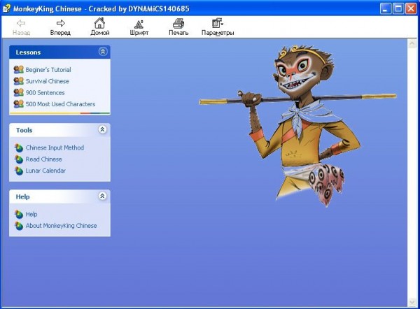Viewport: 420px width, 309px height.
Task: Click scrollbar up arrow
Action: pyautogui.click(x=412, y=43)
